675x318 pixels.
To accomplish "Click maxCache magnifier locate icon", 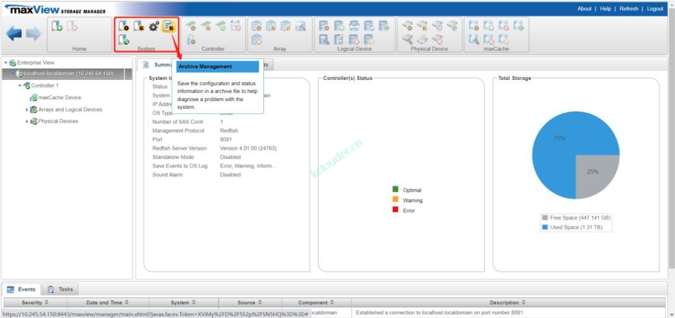I will point(474,40).
